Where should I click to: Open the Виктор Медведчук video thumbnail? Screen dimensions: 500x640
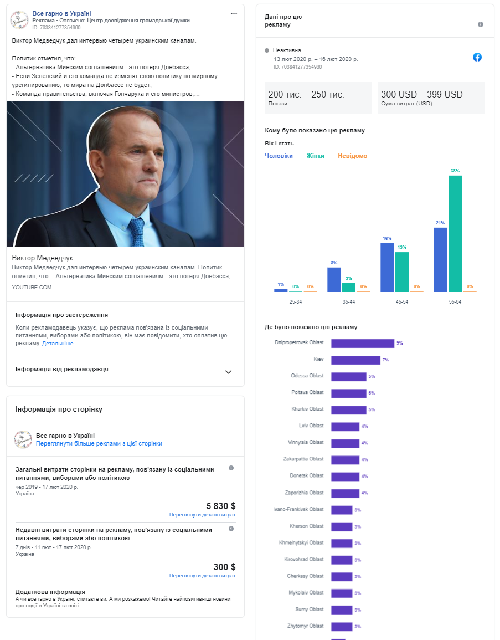[x=125, y=175]
